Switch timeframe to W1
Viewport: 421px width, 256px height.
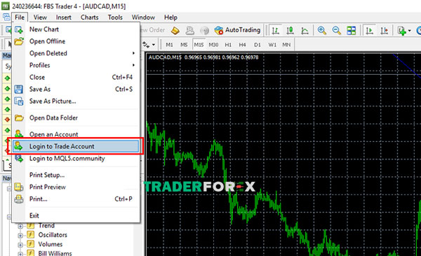[x=272, y=45]
